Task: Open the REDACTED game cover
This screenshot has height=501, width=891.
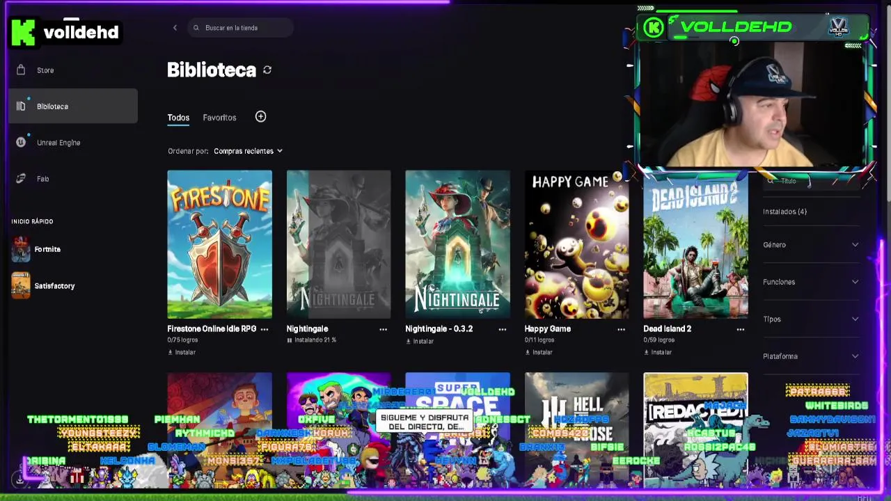Action: tap(695, 429)
